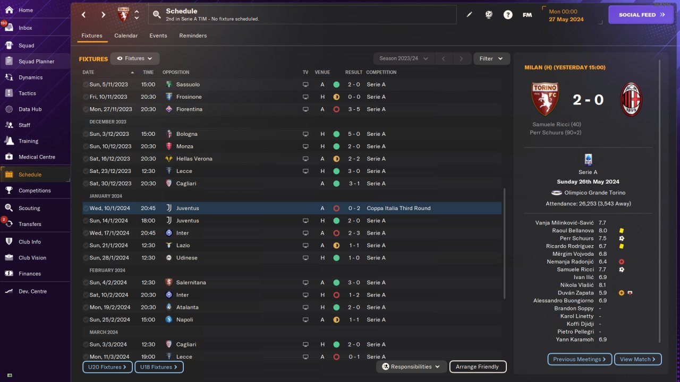Go back with the left arrow
This screenshot has height=382, width=680.
pos(84,15)
